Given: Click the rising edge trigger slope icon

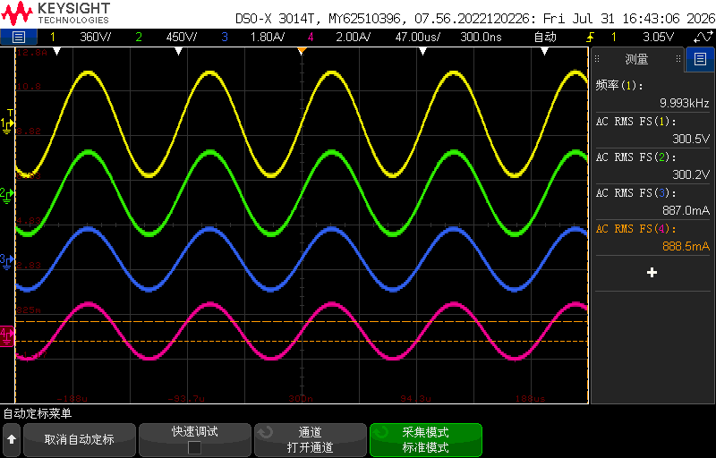Looking at the screenshot, I should coord(591,37).
